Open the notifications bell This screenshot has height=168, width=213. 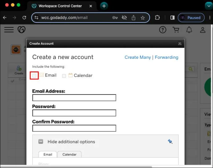pos(189,30)
